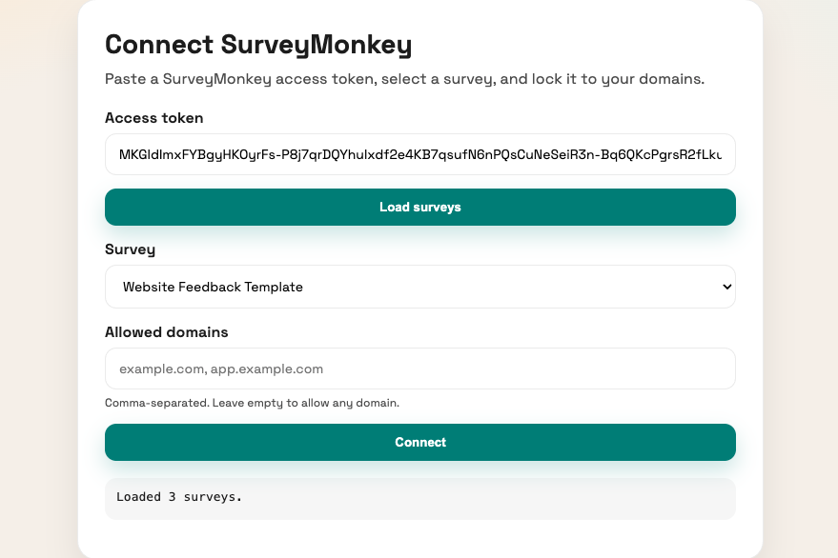Click the Access token input field
This screenshot has width=838, height=558.
tap(419, 154)
